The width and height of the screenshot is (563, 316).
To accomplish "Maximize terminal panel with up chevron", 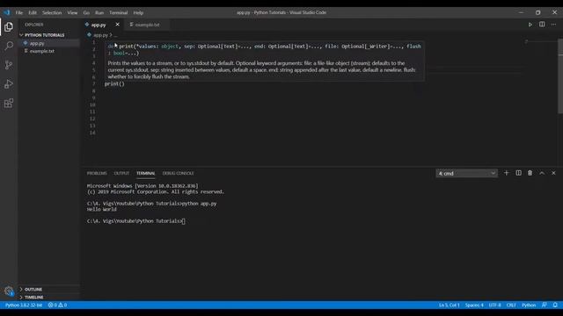I will (x=542, y=173).
